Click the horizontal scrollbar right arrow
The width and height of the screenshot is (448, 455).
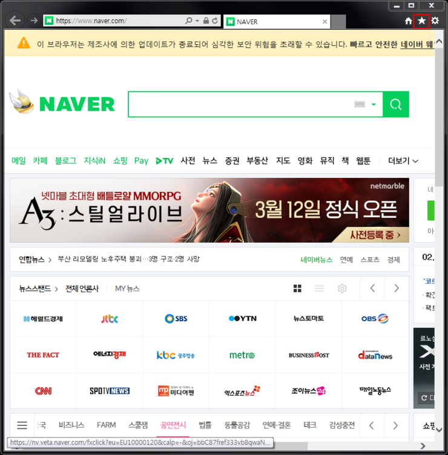pos(423,446)
